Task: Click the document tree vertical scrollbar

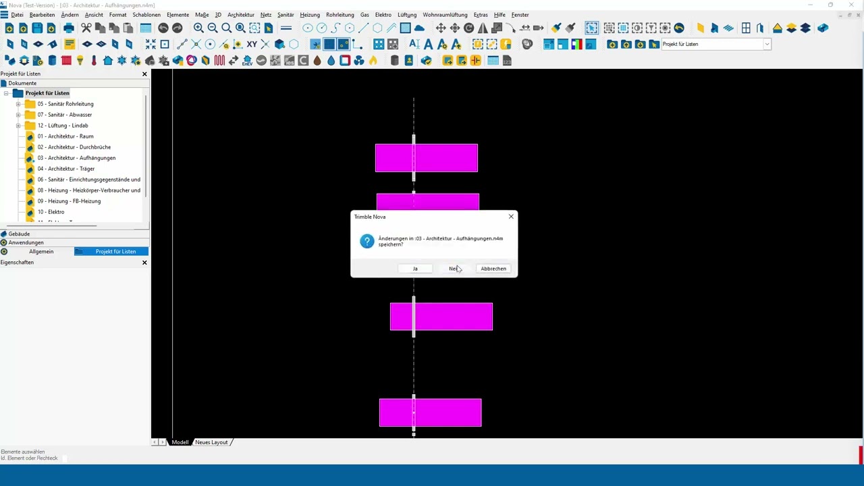Action: (146, 145)
